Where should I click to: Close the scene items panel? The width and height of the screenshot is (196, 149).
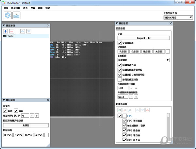[x=48, y=25]
